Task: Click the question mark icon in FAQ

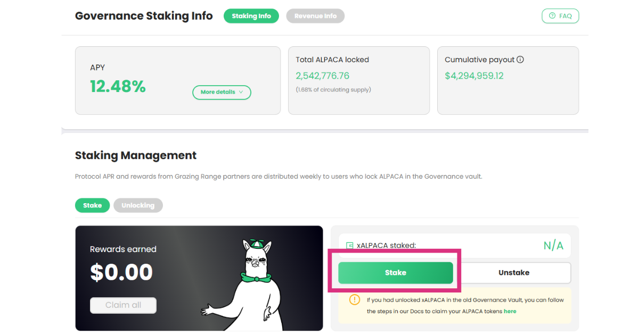Action: [x=552, y=16]
